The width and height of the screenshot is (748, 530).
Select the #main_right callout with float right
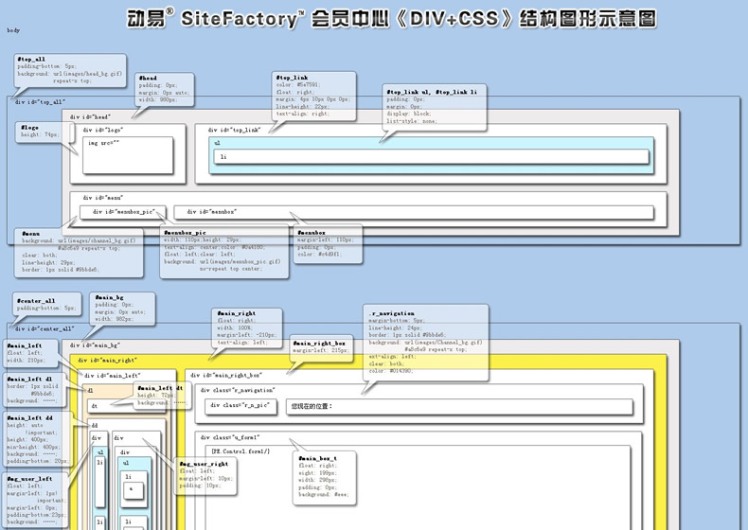pyautogui.click(x=246, y=327)
